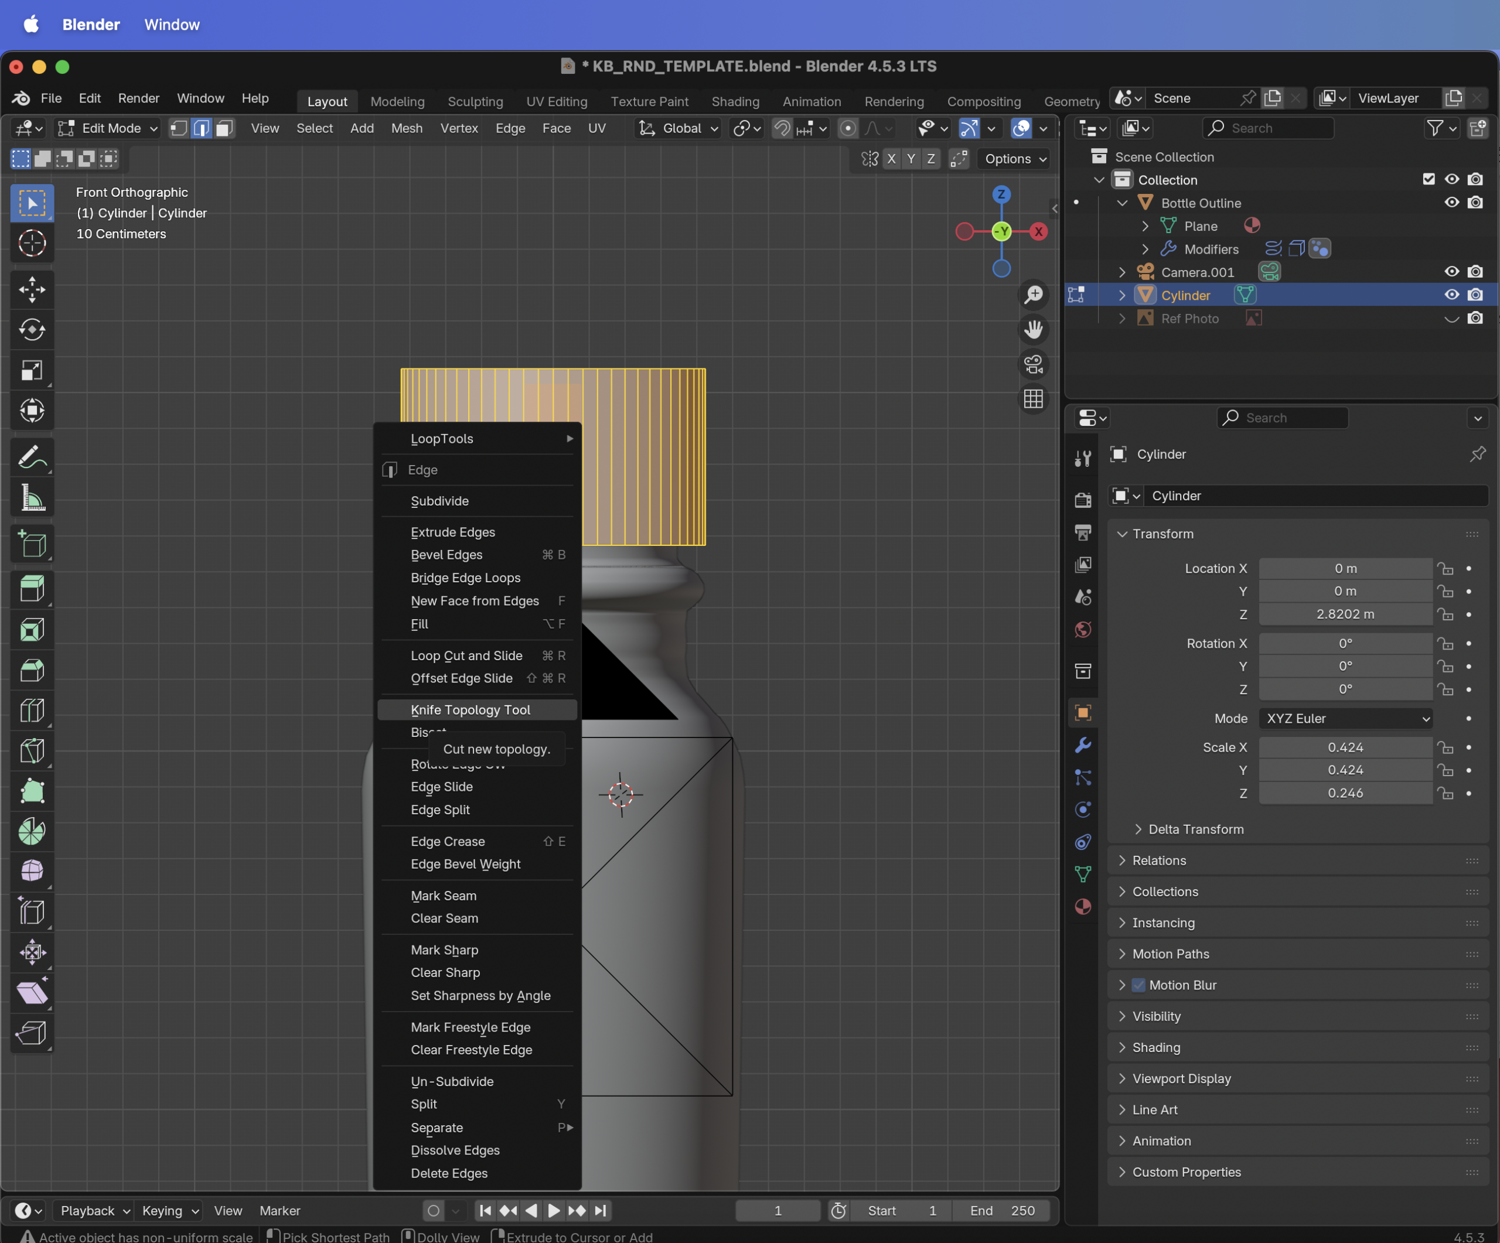Click the outliner Search field
This screenshot has height=1243, width=1500.
click(1269, 128)
